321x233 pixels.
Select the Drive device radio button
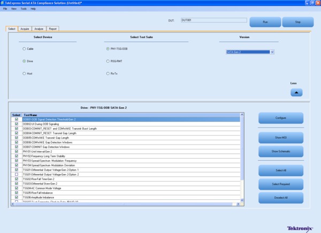[24, 61]
